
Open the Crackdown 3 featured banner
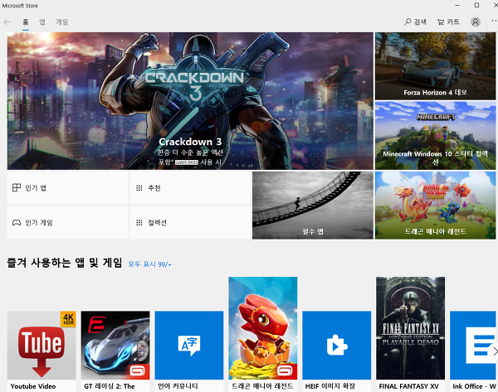click(x=190, y=101)
